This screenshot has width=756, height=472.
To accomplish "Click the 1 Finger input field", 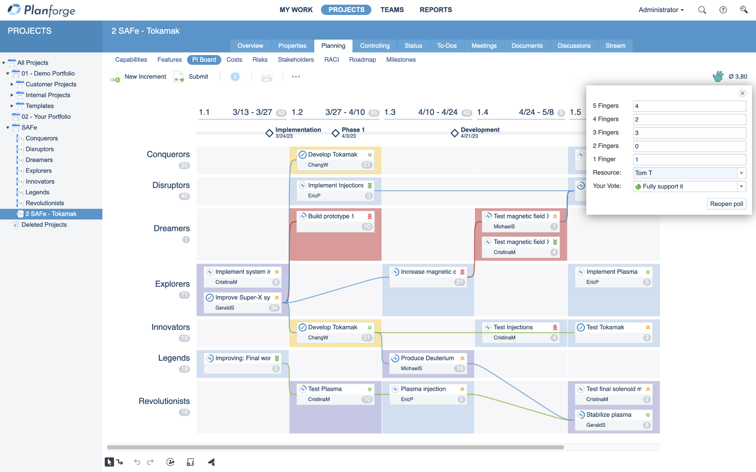I will point(689,160).
